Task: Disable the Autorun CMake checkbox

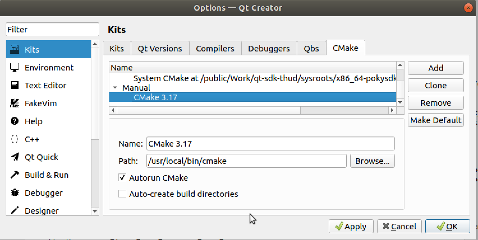Action: coord(122,178)
